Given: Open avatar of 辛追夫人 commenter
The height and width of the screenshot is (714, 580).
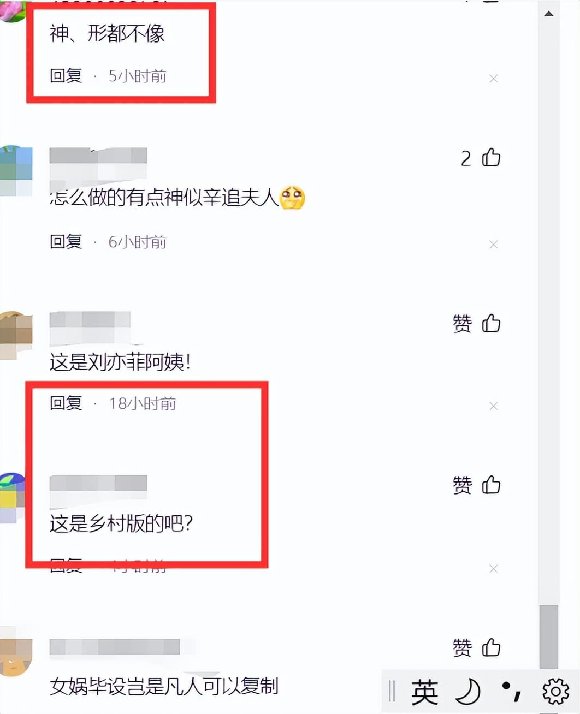Looking at the screenshot, I should tap(16, 171).
